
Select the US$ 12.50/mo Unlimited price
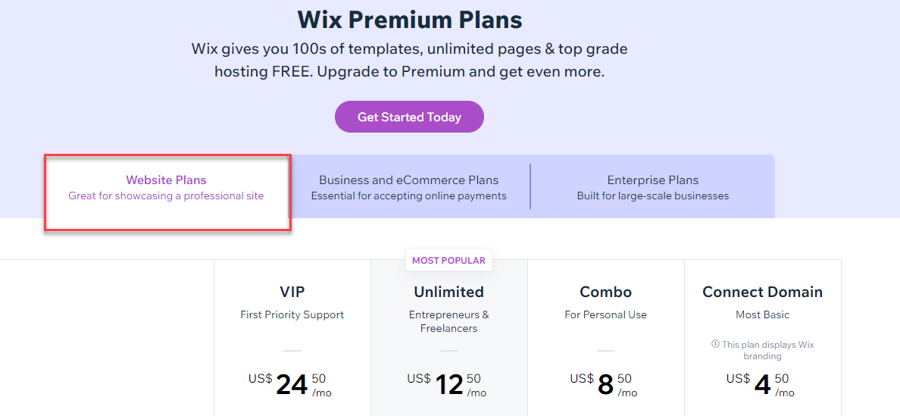coord(448,384)
